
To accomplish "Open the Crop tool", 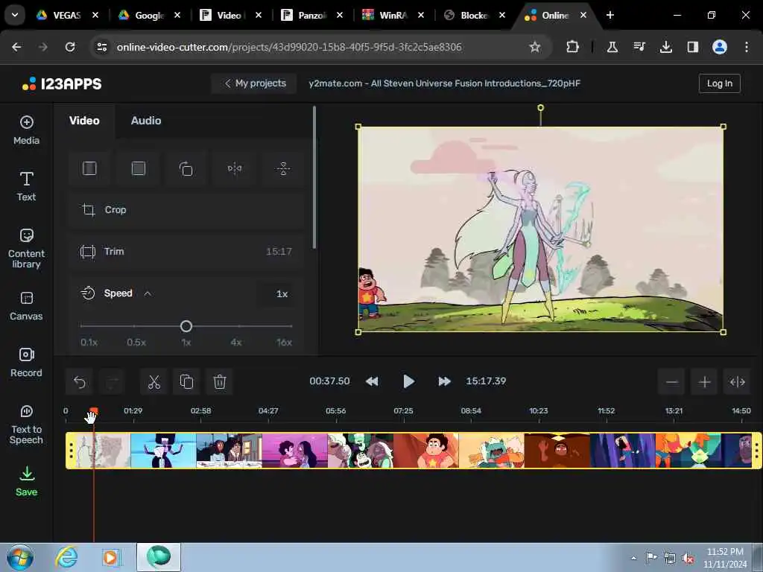I will [186, 209].
